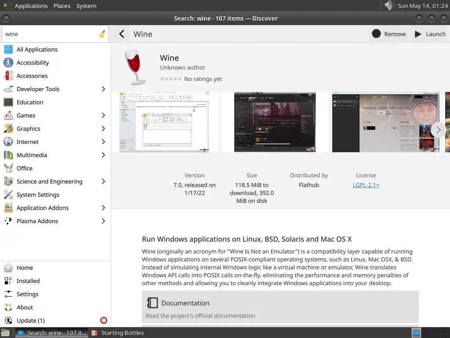This screenshot has height=338, width=450.
Task: Click the Settings sliders icon
Action: tap(8, 294)
